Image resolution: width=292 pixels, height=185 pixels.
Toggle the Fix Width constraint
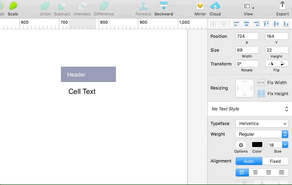(x=261, y=83)
